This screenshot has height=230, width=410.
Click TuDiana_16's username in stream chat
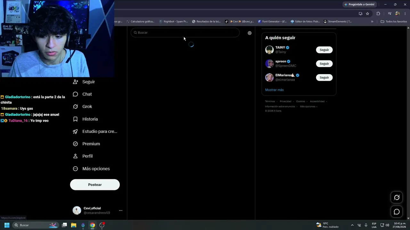pos(18,121)
